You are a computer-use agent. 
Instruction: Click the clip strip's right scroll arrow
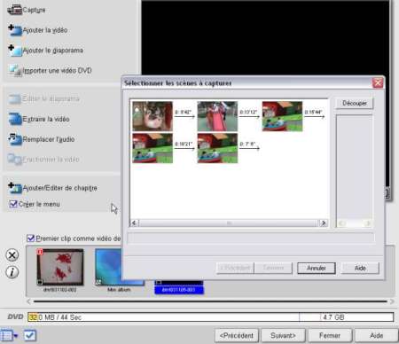coord(392,301)
